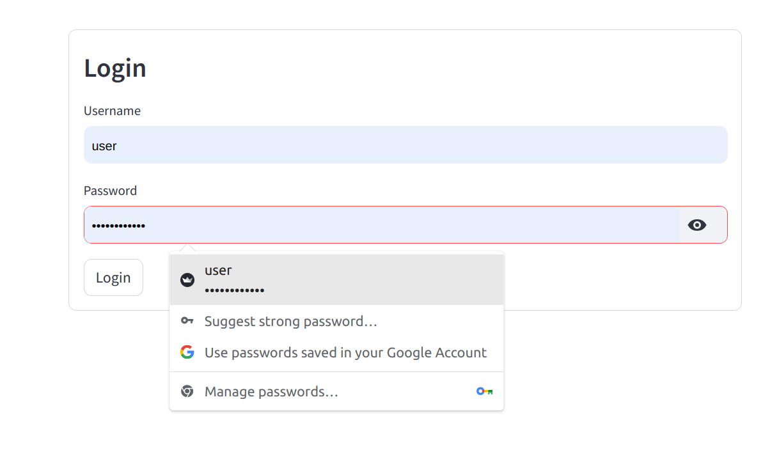
Task: Click the Chrome logo next to "Manage passwords"
Action: pos(187,391)
